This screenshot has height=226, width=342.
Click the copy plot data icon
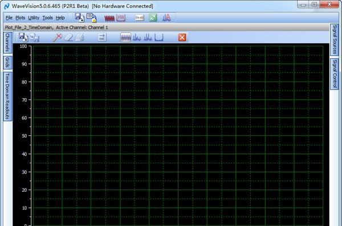click(x=34, y=37)
